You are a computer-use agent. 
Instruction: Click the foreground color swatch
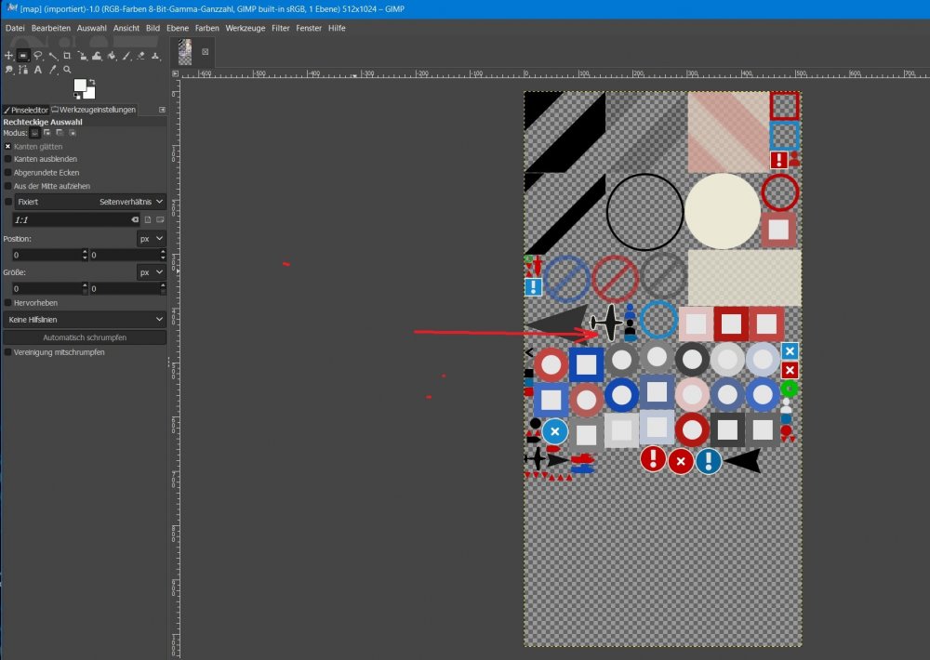(x=80, y=85)
